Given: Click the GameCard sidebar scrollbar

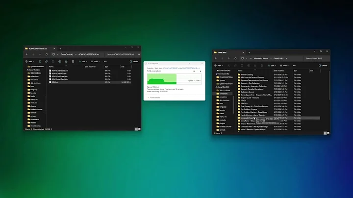Looking at the screenshot, I should 45,104.
